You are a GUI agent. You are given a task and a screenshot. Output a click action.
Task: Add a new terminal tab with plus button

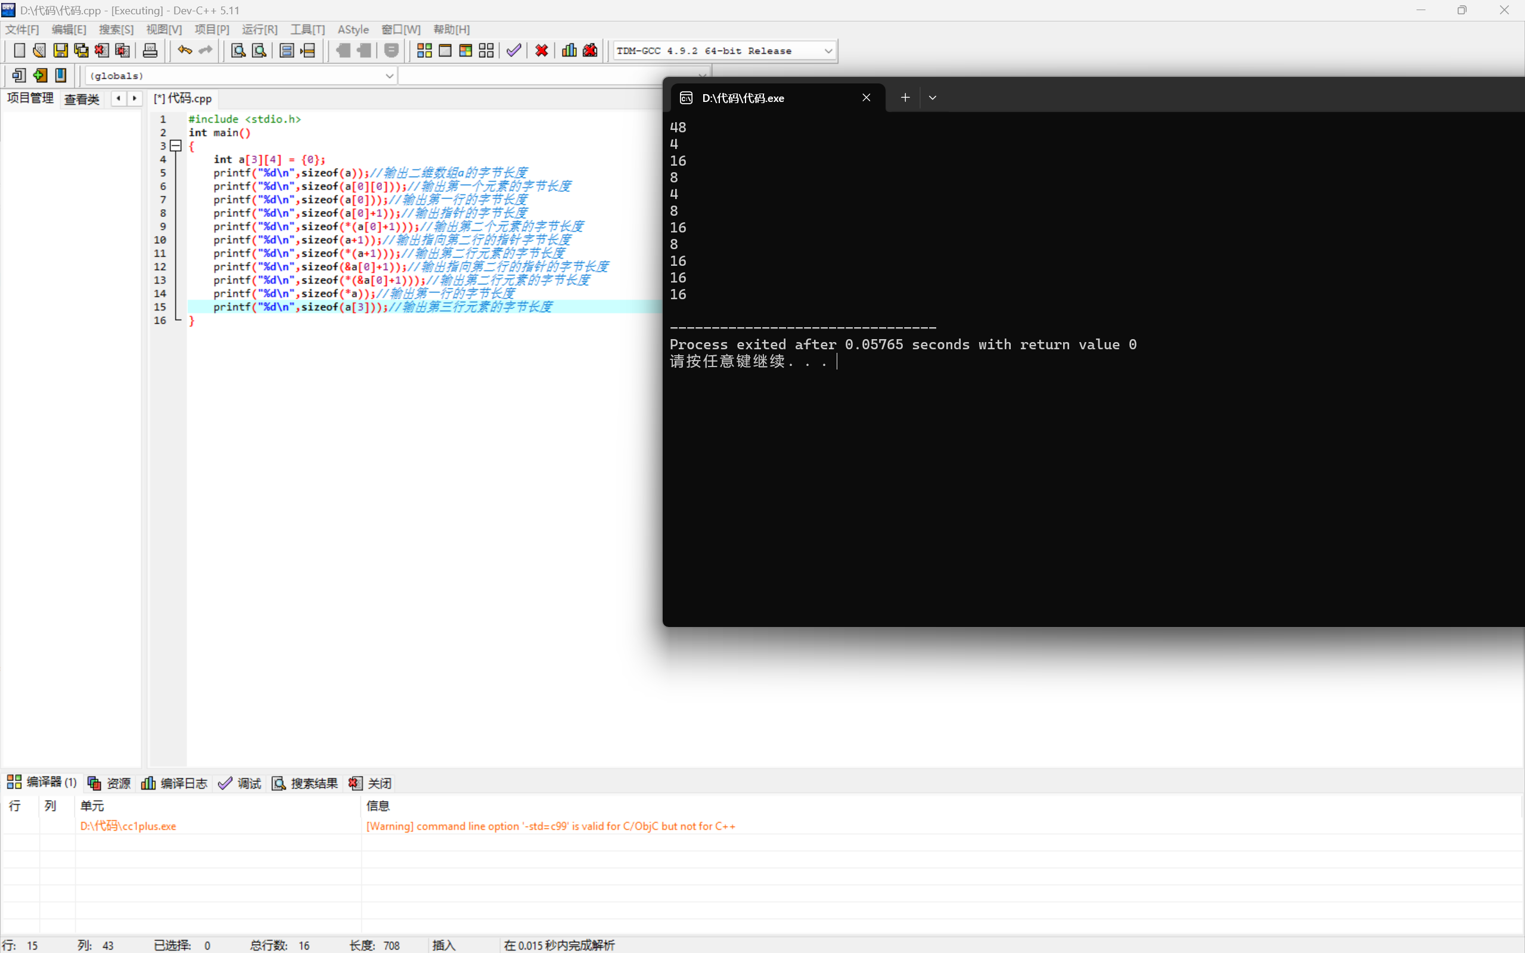point(905,98)
